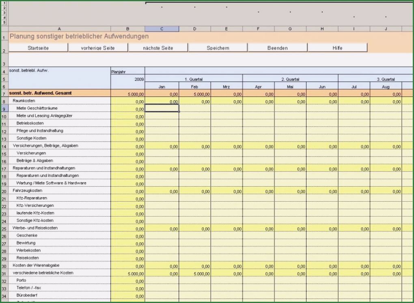Viewport: 414px width, 303px height.
Task: Exit using the Beenden button
Action: tap(277, 47)
